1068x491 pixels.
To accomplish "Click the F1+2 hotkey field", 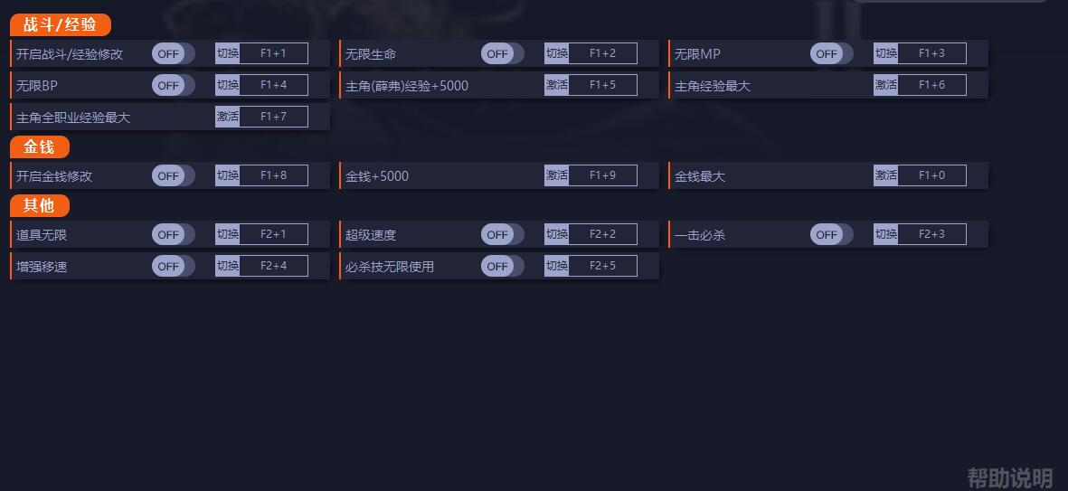I will (x=602, y=53).
